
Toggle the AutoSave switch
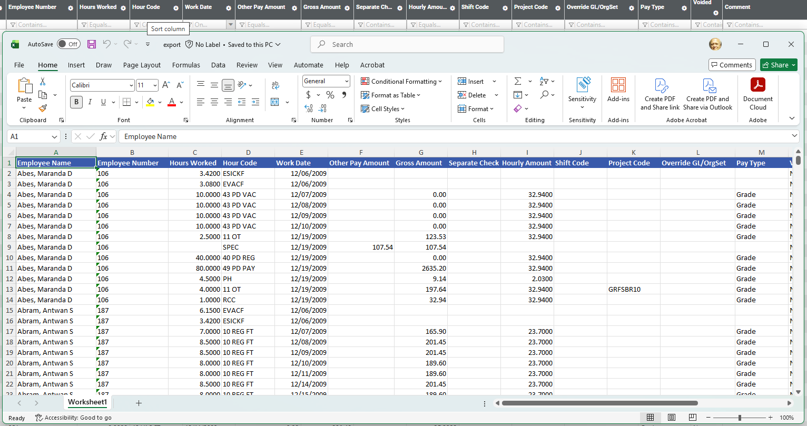tap(68, 44)
